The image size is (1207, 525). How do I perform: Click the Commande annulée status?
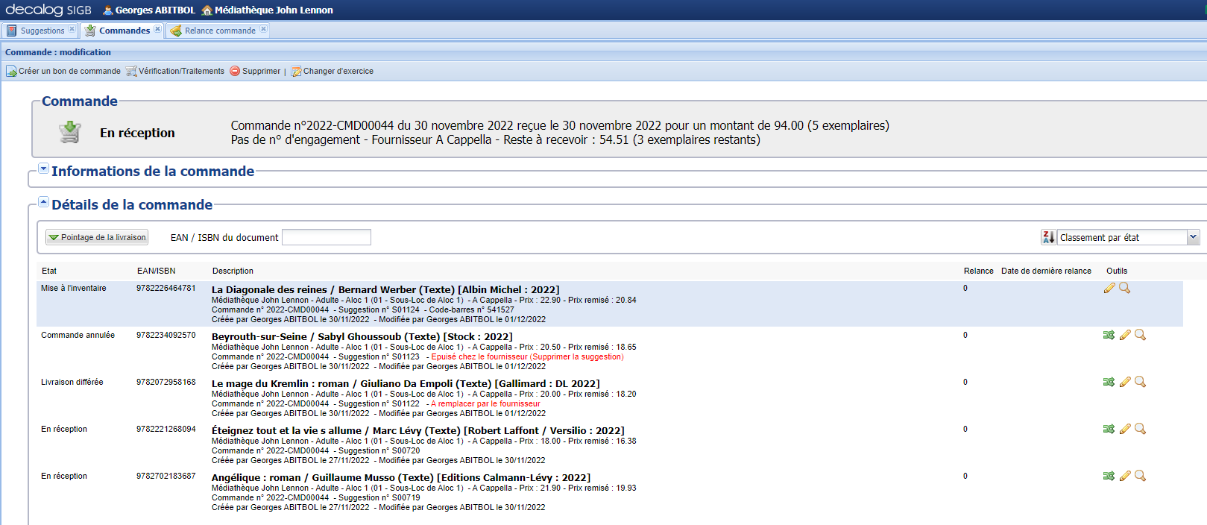[78, 335]
